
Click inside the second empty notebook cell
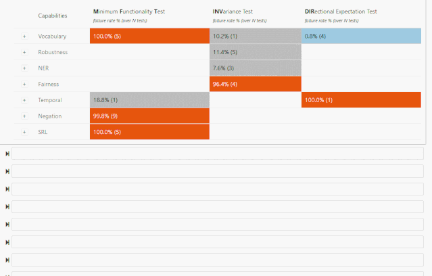tap(218, 171)
